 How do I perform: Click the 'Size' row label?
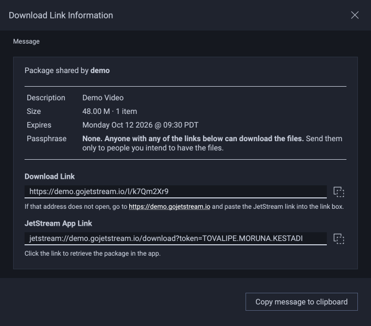[34, 111]
